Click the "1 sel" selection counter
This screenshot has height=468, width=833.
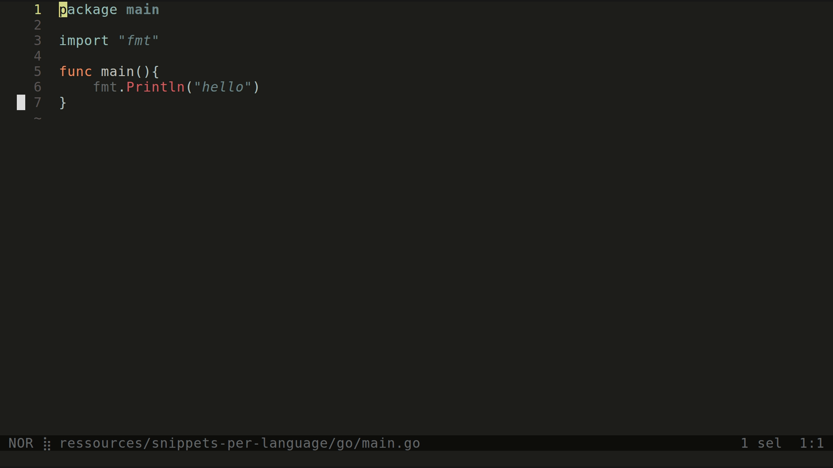tap(761, 443)
